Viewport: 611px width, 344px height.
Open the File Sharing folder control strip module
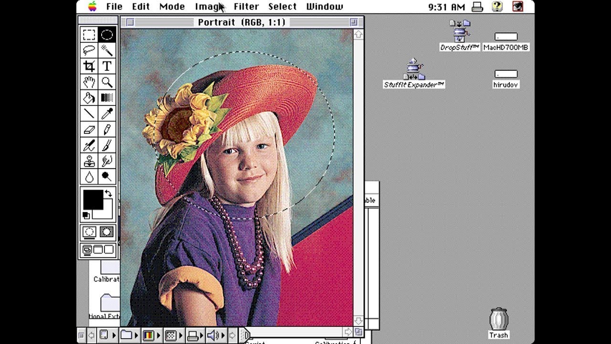tap(129, 335)
